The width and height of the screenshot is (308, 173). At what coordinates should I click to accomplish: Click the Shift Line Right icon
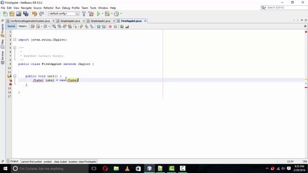[x=103, y=26]
